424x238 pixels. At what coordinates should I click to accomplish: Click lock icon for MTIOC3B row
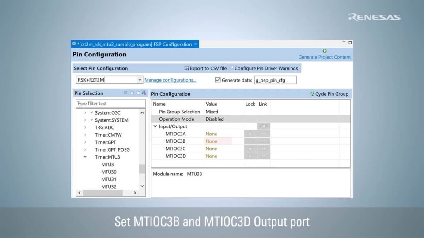250,141
